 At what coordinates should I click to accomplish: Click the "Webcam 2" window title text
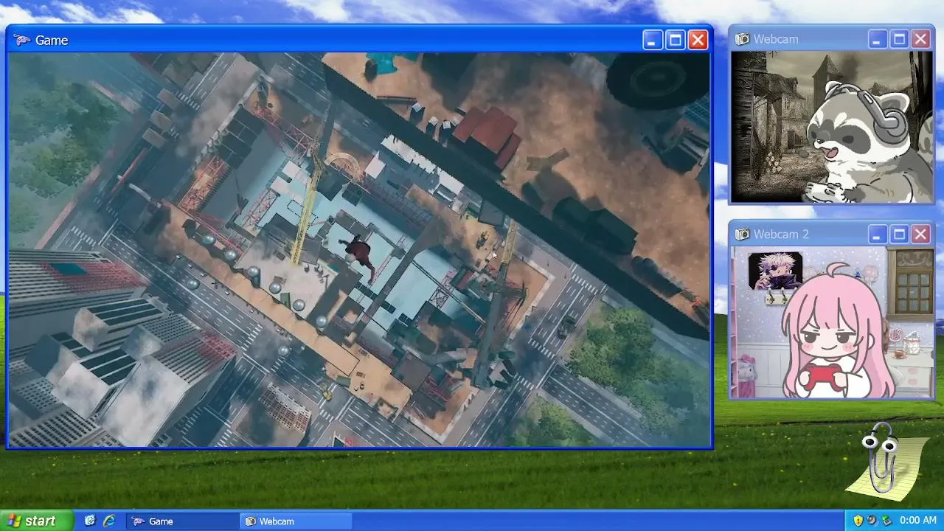(x=781, y=235)
